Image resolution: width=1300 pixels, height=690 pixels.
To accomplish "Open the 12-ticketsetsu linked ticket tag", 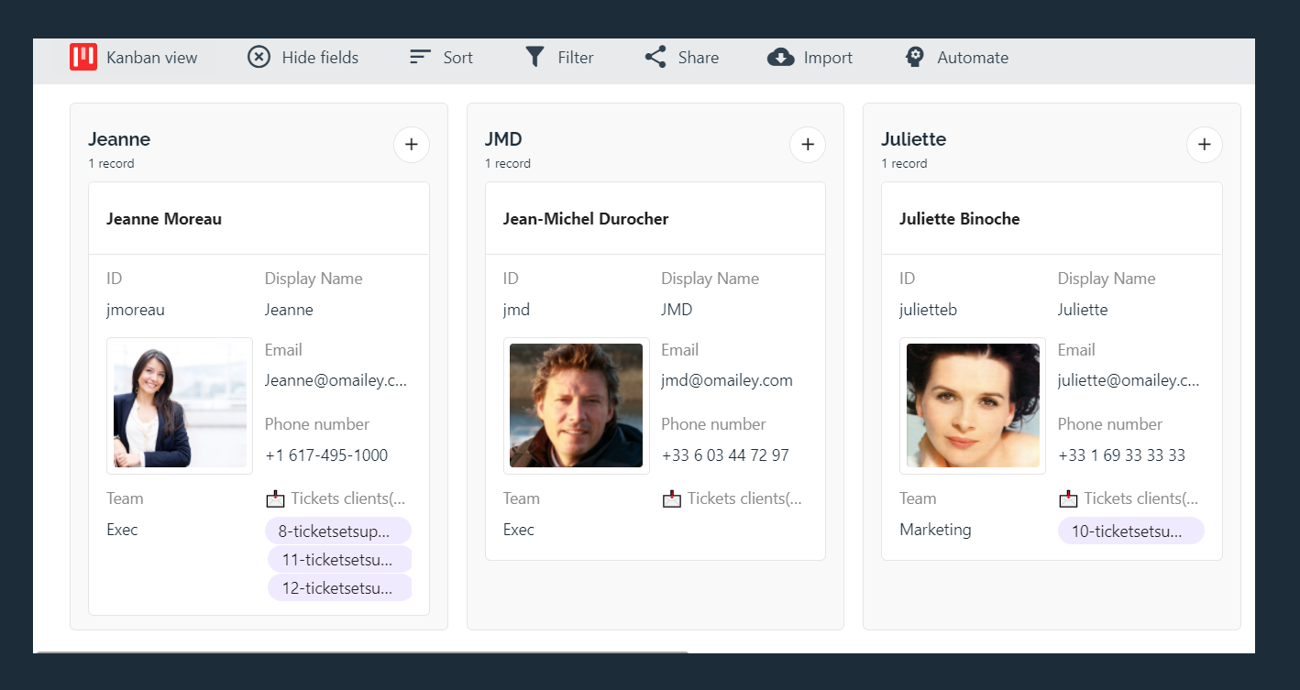I will tap(339, 588).
